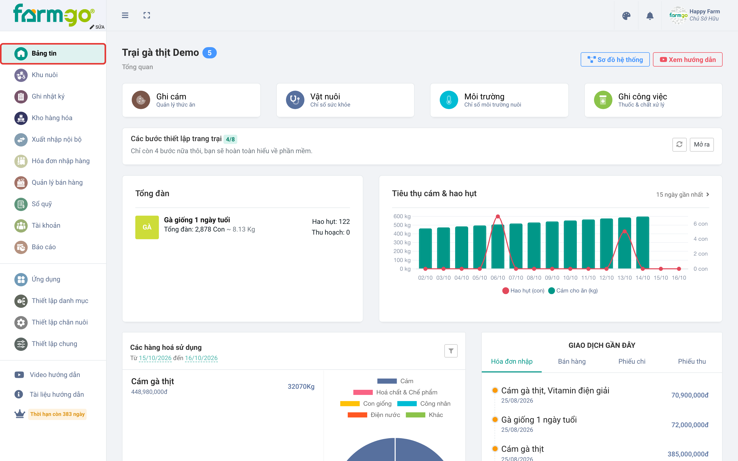Open the Môi trường card
This screenshot has height=461, width=738.
[x=499, y=100]
